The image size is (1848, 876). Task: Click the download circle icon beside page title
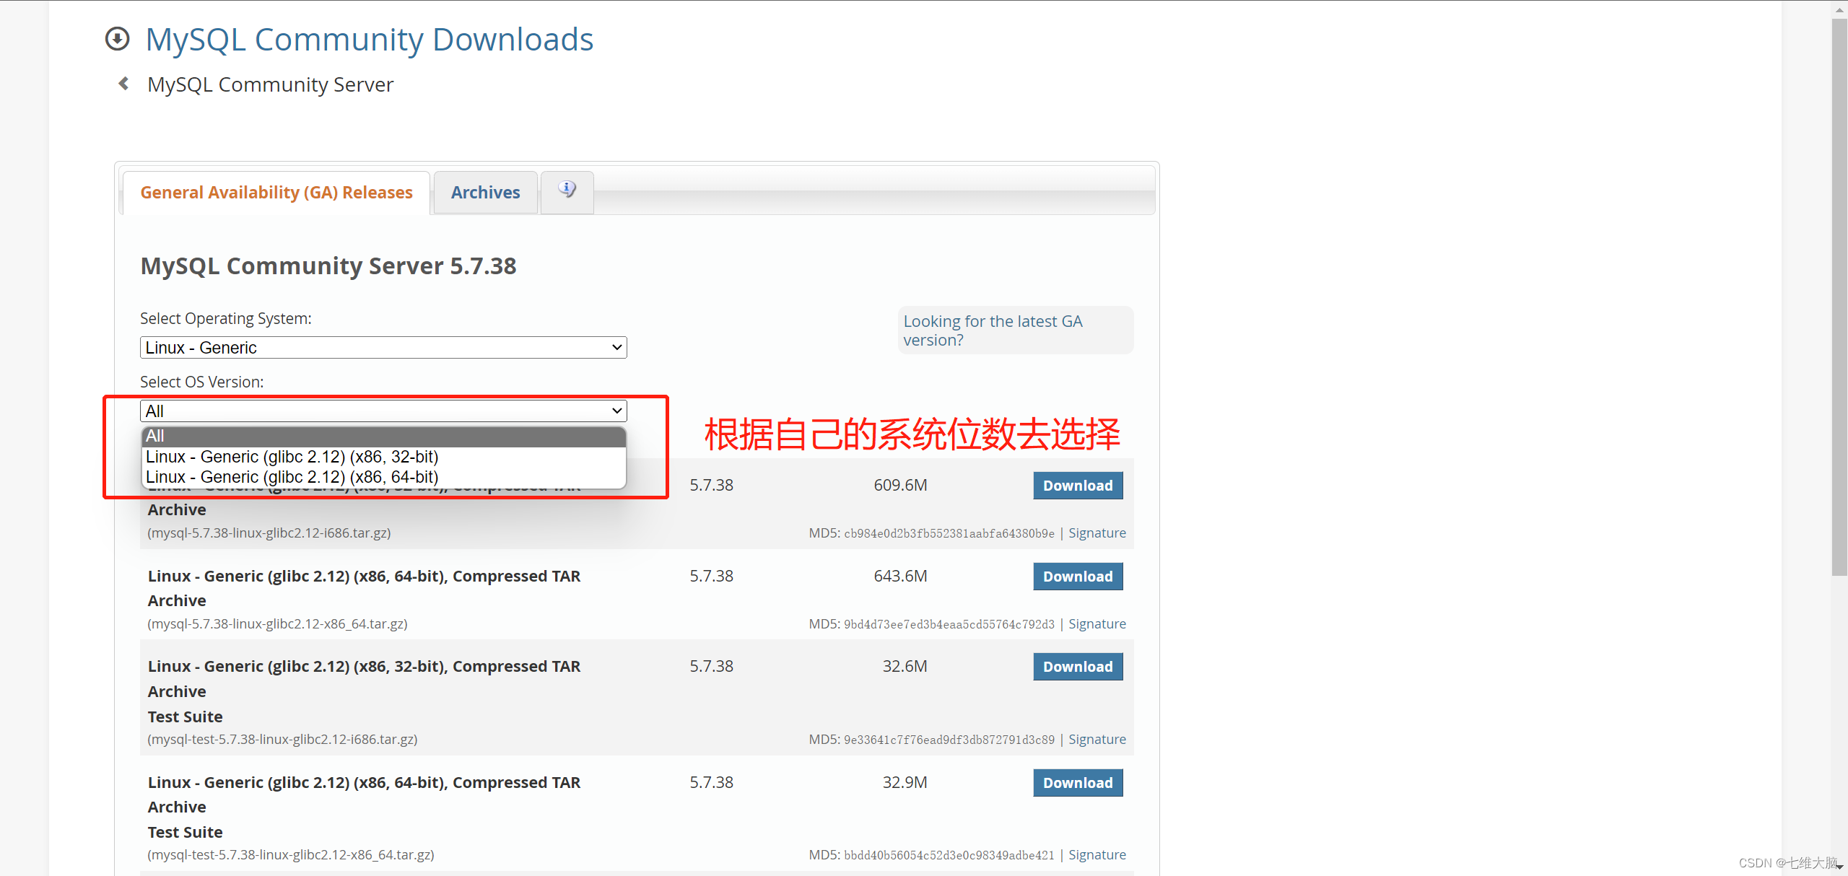pyautogui.click(x=118, y=39)
